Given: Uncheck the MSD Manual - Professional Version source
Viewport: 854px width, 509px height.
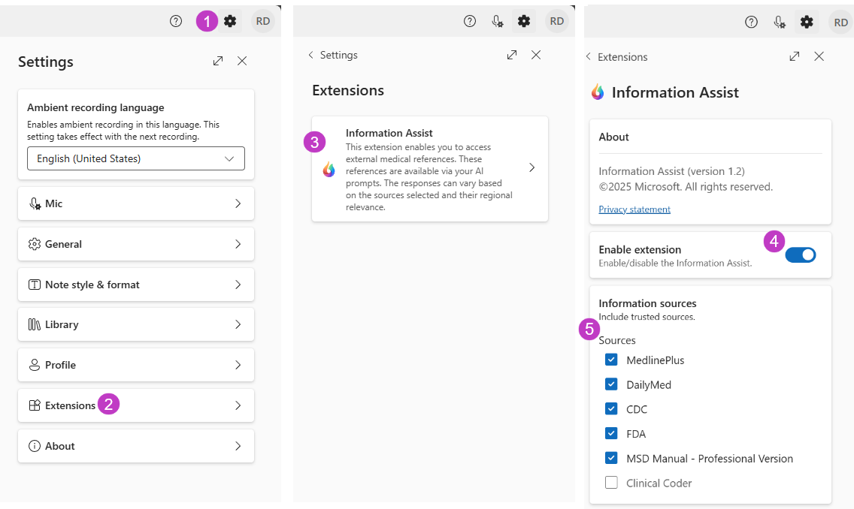Looking at the screenshot, I should (611, 459).
